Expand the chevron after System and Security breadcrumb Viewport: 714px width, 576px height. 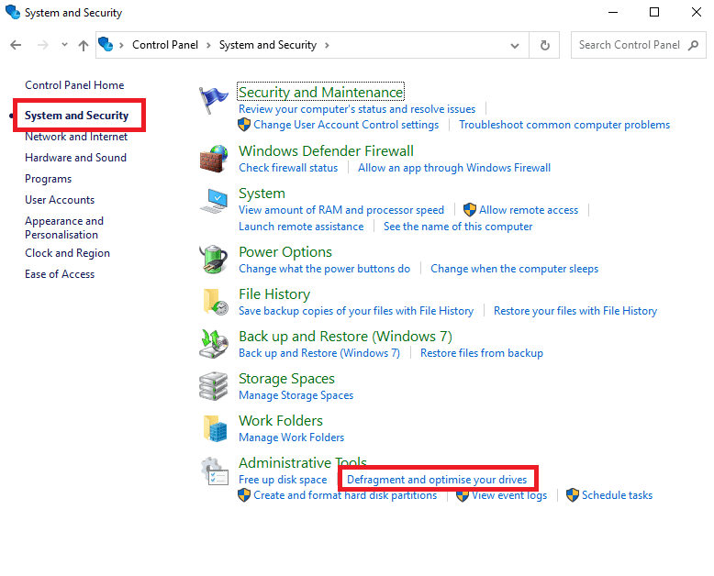click(327, 45)
